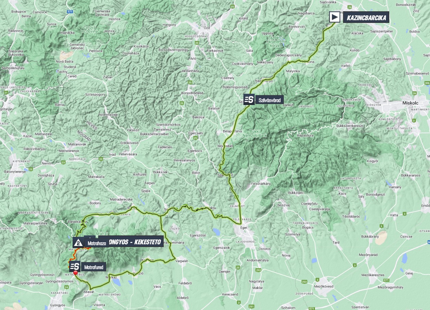Select the Matrahaza climb label
430x310 pixels.
(x=96, y=243)
